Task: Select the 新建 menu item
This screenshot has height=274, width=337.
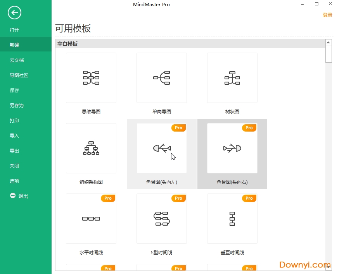Action: [26, 45]
